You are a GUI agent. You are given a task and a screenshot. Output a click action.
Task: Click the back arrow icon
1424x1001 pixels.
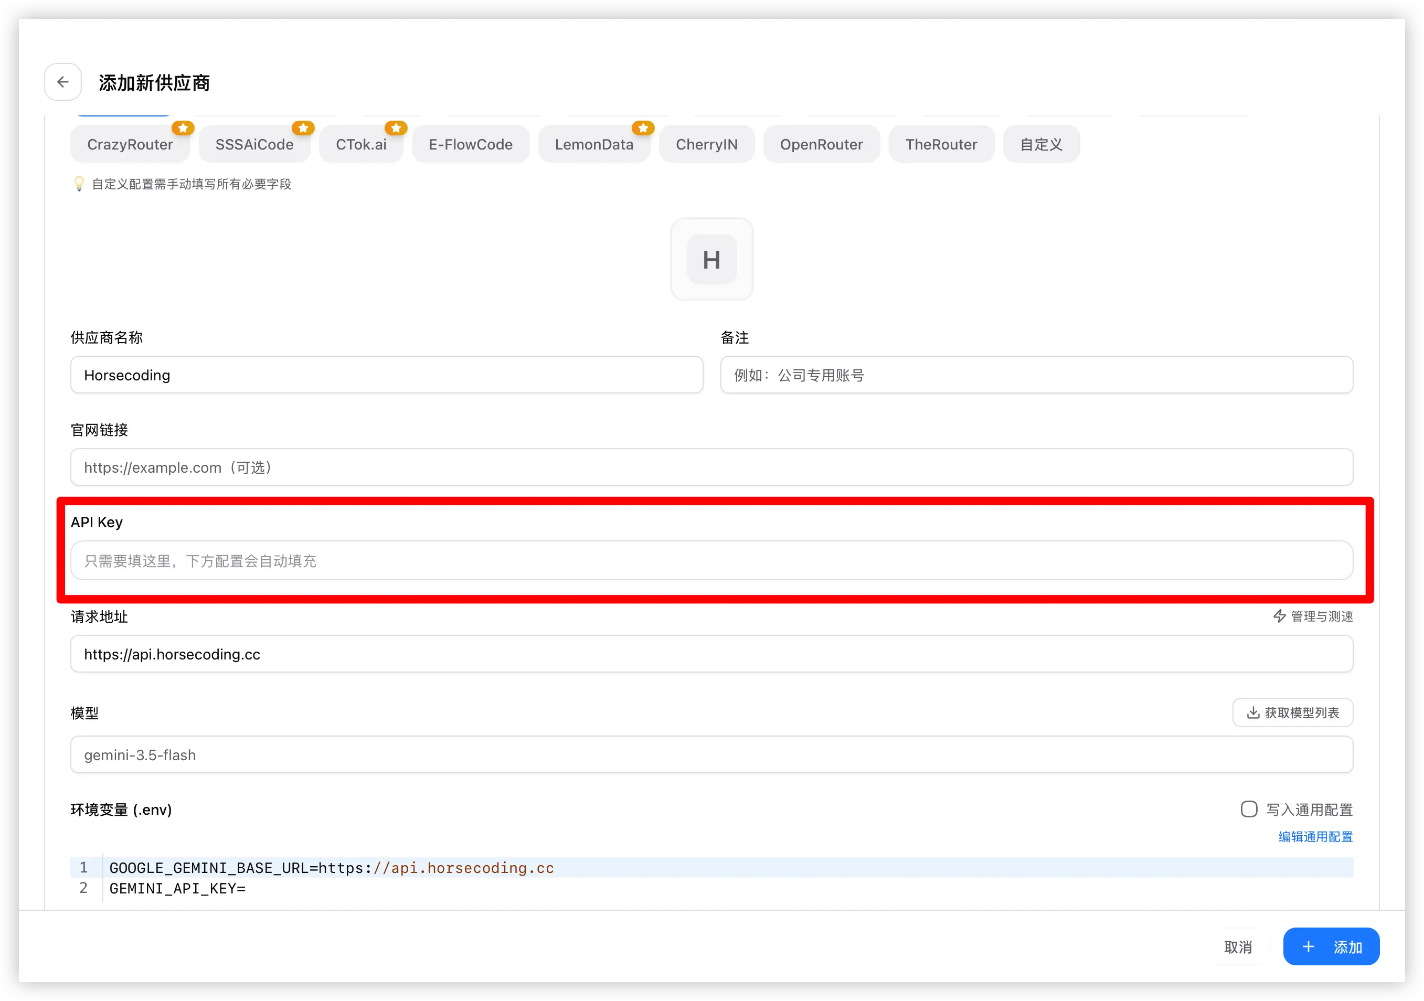pyautogui.click(x=62, y=82)
